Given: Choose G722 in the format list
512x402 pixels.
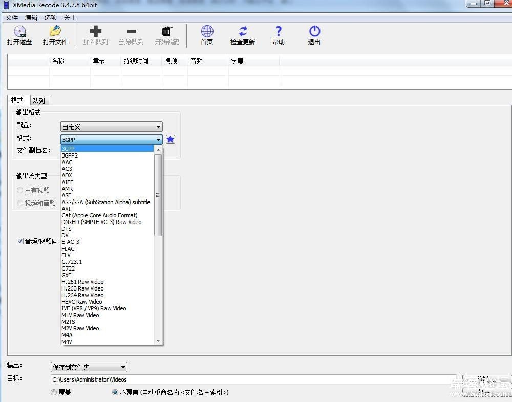Looking at the screenshot, I should pos(107,269).
